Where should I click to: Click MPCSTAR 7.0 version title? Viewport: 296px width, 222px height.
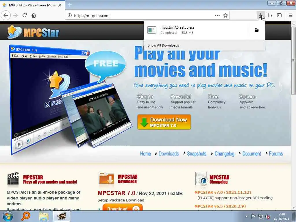116,193
